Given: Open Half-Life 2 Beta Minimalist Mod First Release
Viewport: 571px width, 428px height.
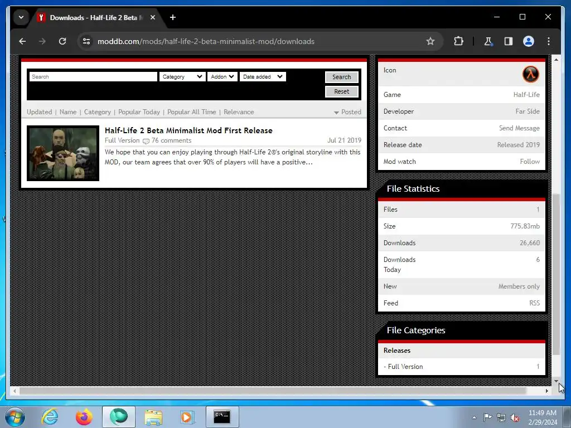Looking at the screenshot, I should [x=188, y=130].
